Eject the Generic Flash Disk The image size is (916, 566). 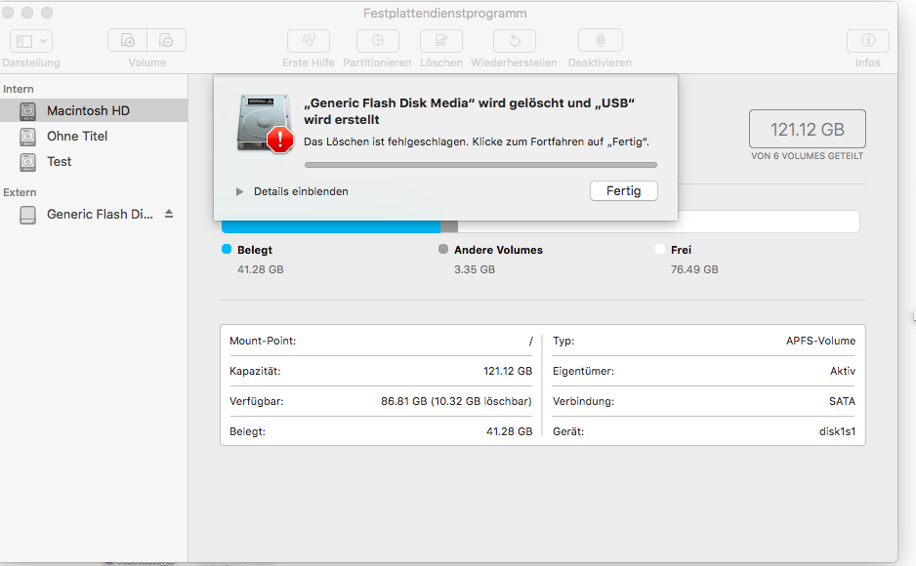pos(169,214)
